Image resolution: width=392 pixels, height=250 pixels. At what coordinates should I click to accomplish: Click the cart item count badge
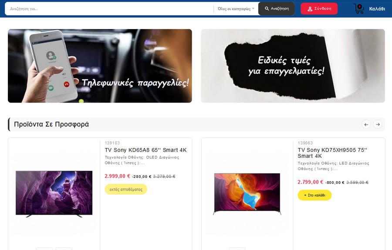tap(359, 7)
